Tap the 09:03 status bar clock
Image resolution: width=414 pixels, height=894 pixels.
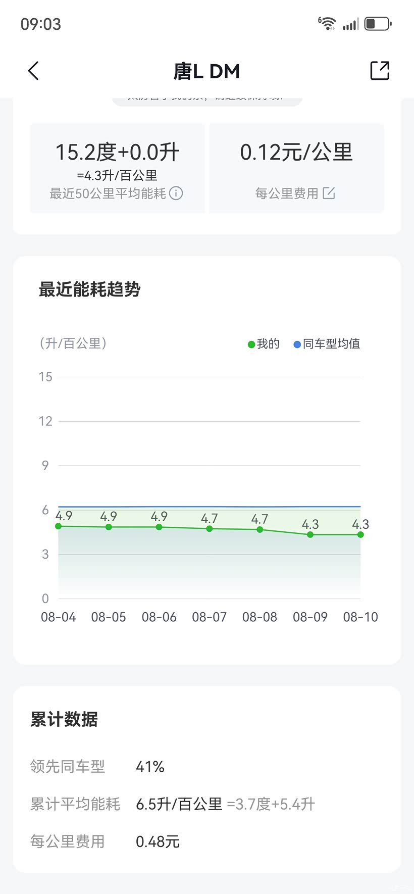[41, 24]
